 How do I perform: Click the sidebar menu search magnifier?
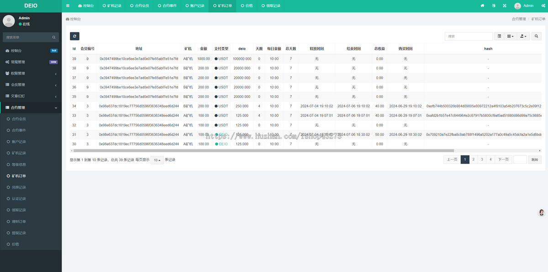pos(53,37)
